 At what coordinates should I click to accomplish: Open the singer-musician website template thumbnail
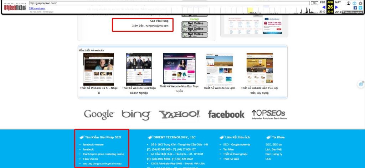[99, 69]
